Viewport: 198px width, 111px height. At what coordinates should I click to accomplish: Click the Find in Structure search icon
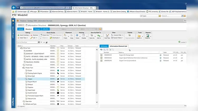[39, 42]
